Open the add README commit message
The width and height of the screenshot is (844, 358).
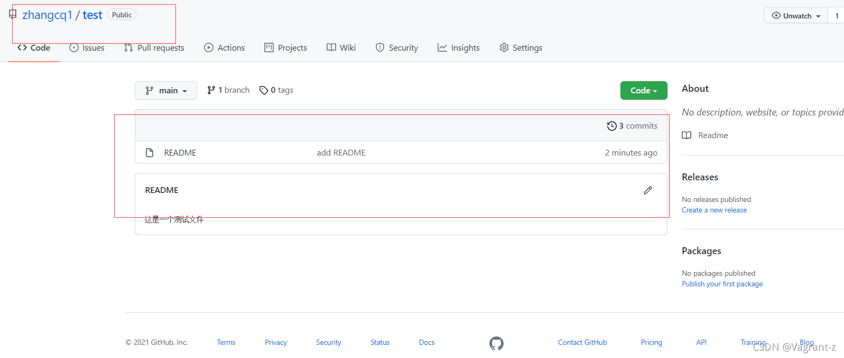coord(341,152)
